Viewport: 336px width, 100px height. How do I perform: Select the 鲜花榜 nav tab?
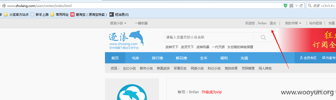click(181, 58)
